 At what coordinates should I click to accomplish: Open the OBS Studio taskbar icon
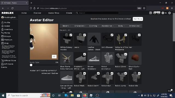point(97,96)
